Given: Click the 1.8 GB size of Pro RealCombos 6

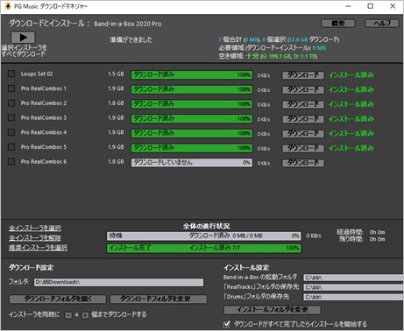Looking at the screenshot, I should [116, 161].
